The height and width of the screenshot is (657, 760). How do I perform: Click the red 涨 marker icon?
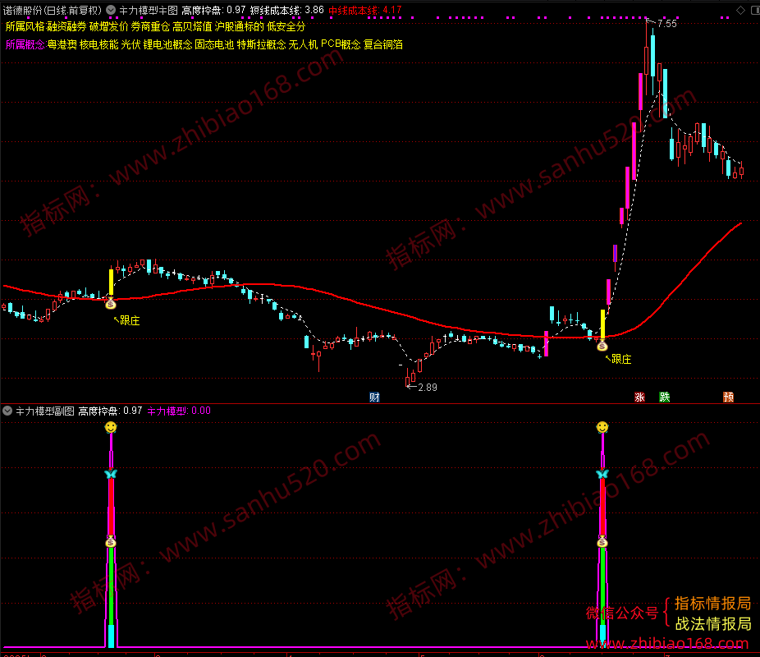639,397
